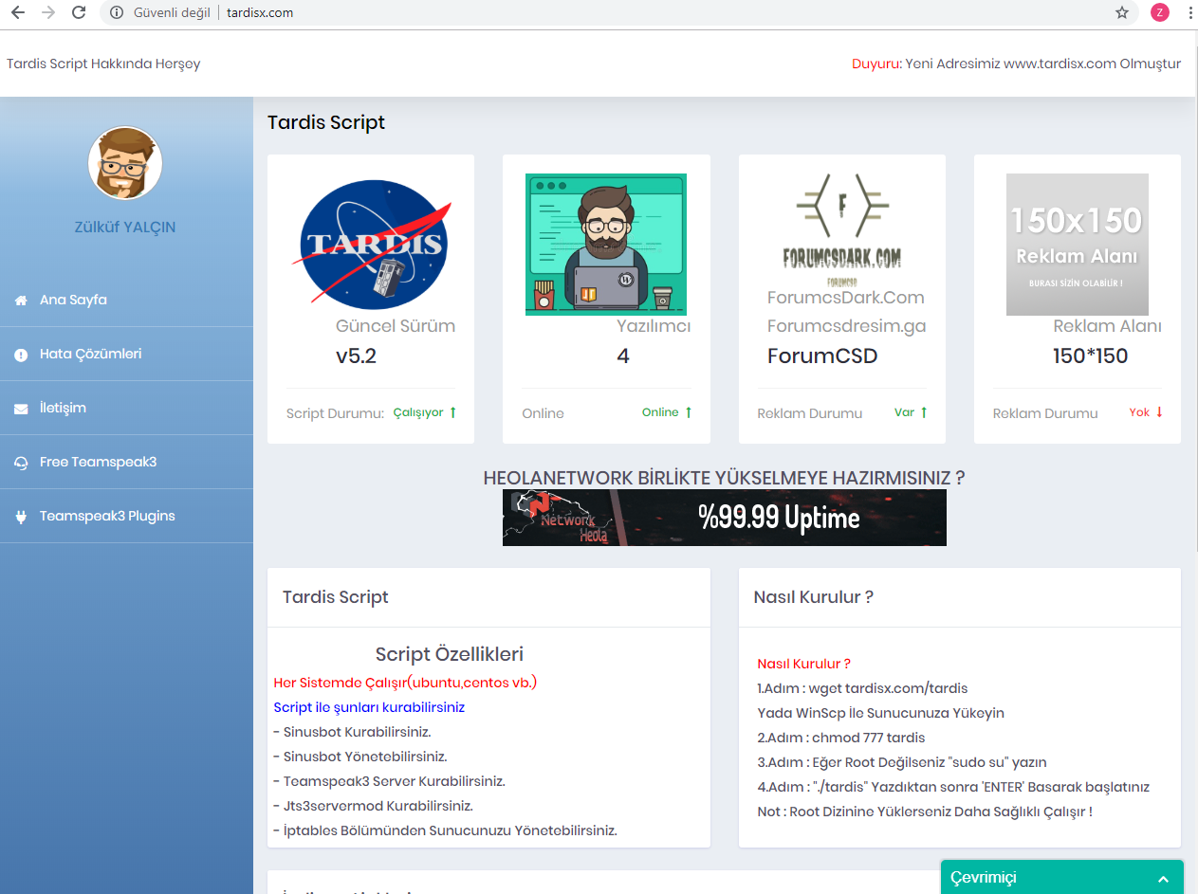
Task: Open site info 'Güvenli değil' icon
Action: (x=116, y=12)
